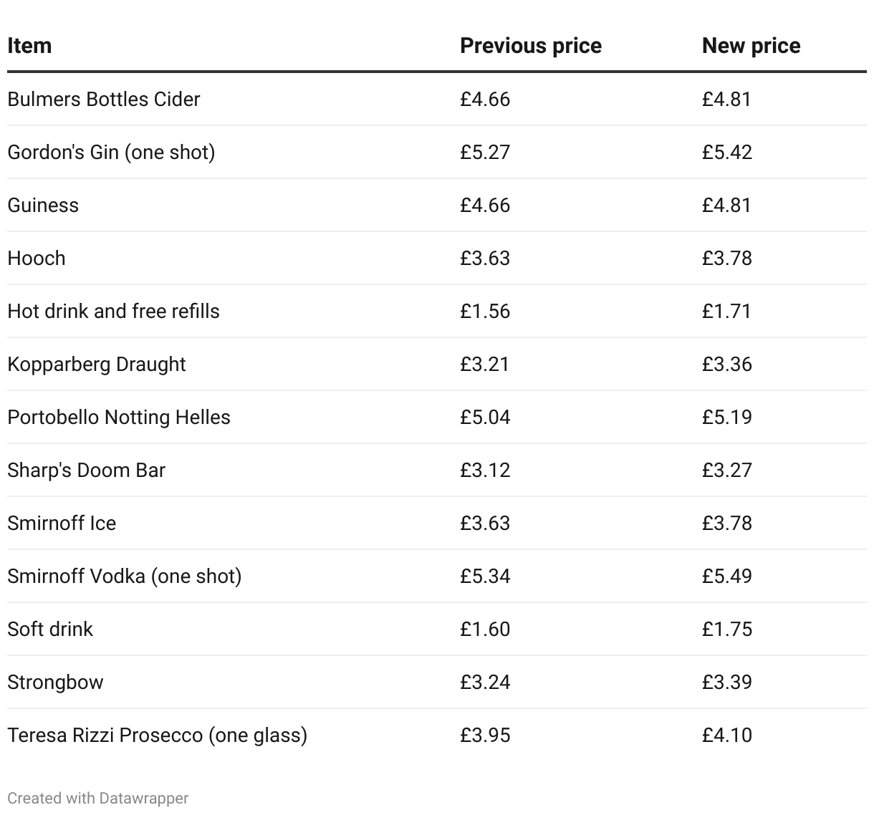
Task: Select Strongbow previous price £3.24
Action: coord(485,682)
